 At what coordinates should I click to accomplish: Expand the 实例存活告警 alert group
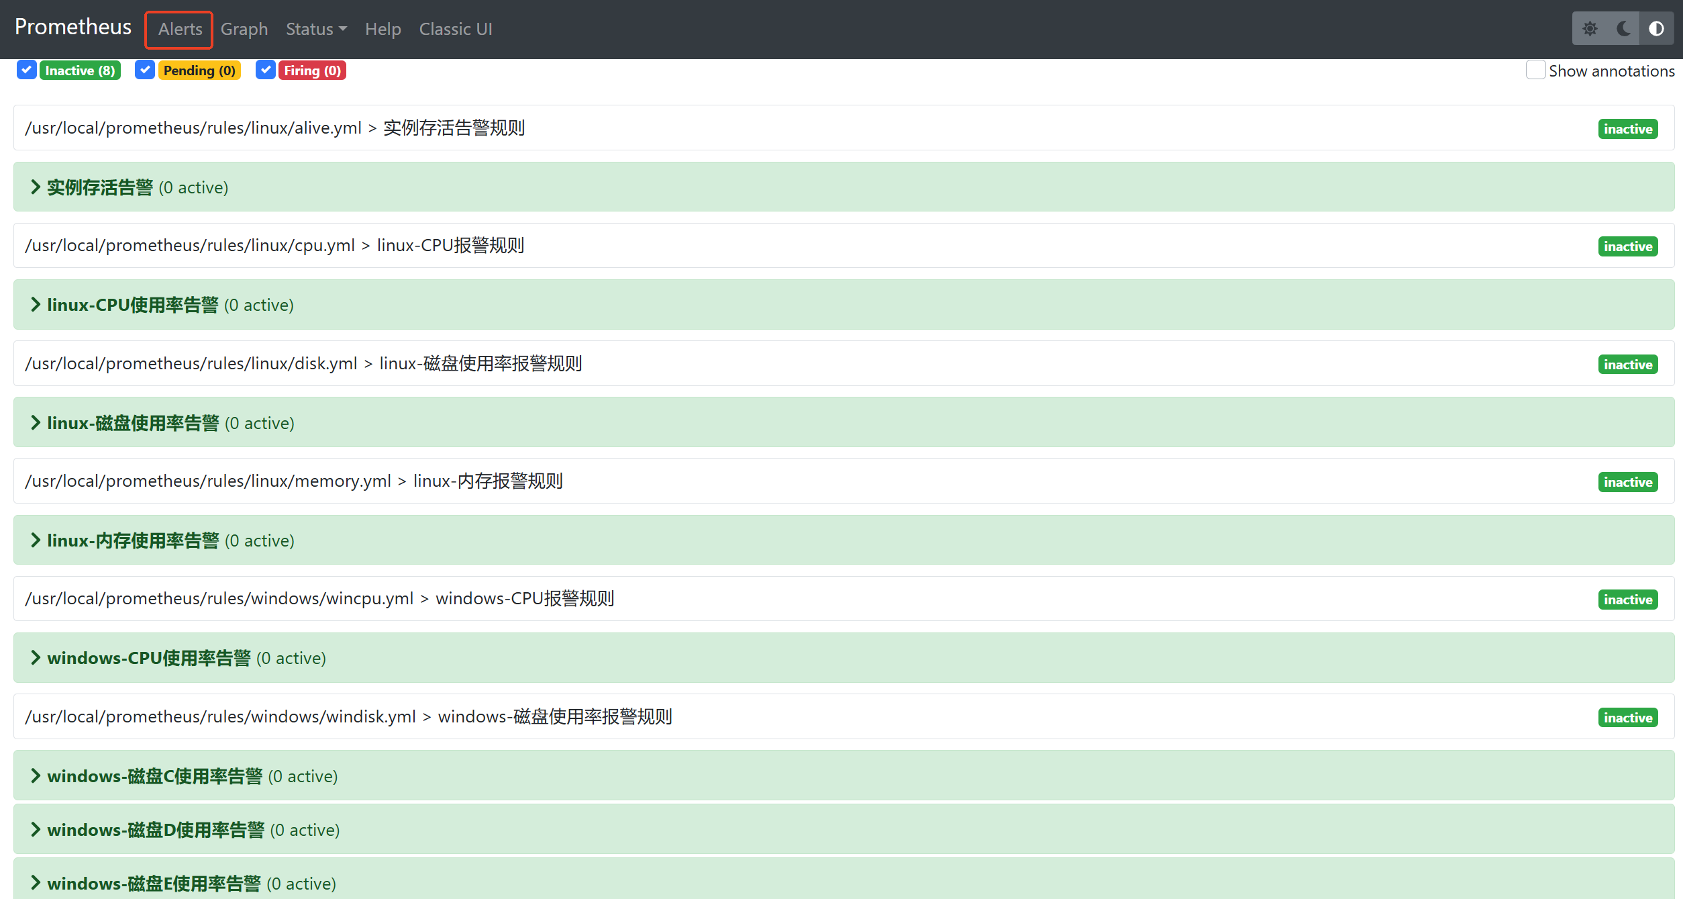[36, 187]
